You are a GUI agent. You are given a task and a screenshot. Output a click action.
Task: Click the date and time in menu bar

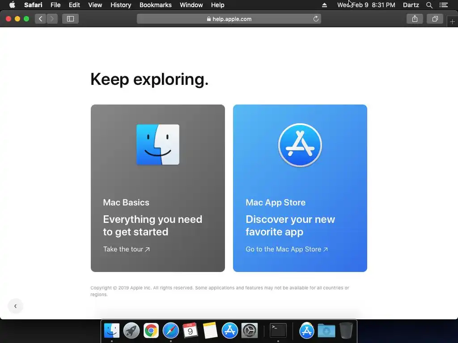point(366,5)
